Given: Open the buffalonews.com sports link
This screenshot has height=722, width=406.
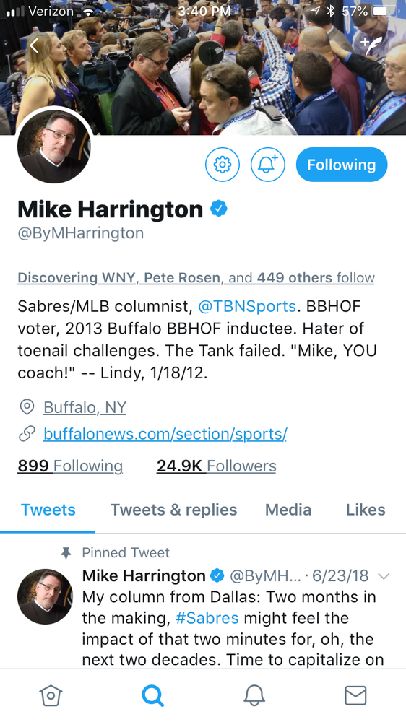Looking at the screenshot, I should click(165, 434).
